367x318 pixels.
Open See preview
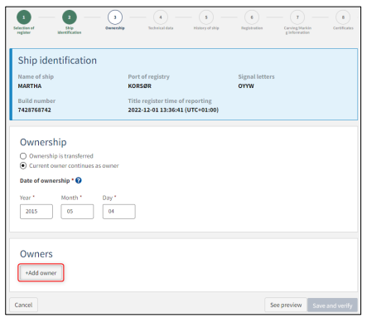(x=286, y=305)
